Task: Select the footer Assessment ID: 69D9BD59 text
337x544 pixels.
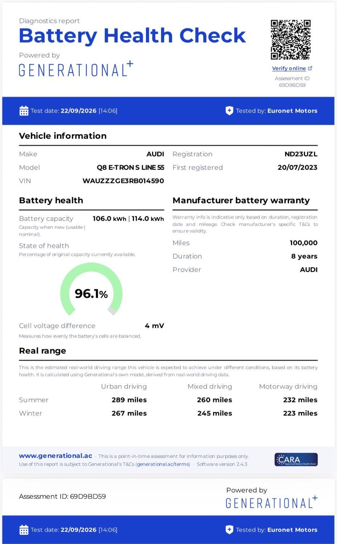Action: coord(62,496)
